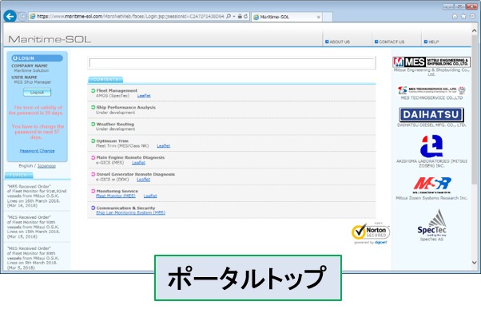The image size is (481, 309).
Task: Click the Norton Secured badge
Action: pyautogui.click(x=371, y=232)
